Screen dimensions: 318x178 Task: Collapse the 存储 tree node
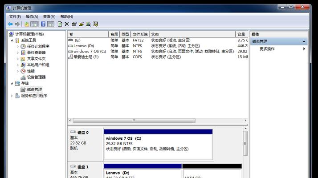click(x=12, y=83)
